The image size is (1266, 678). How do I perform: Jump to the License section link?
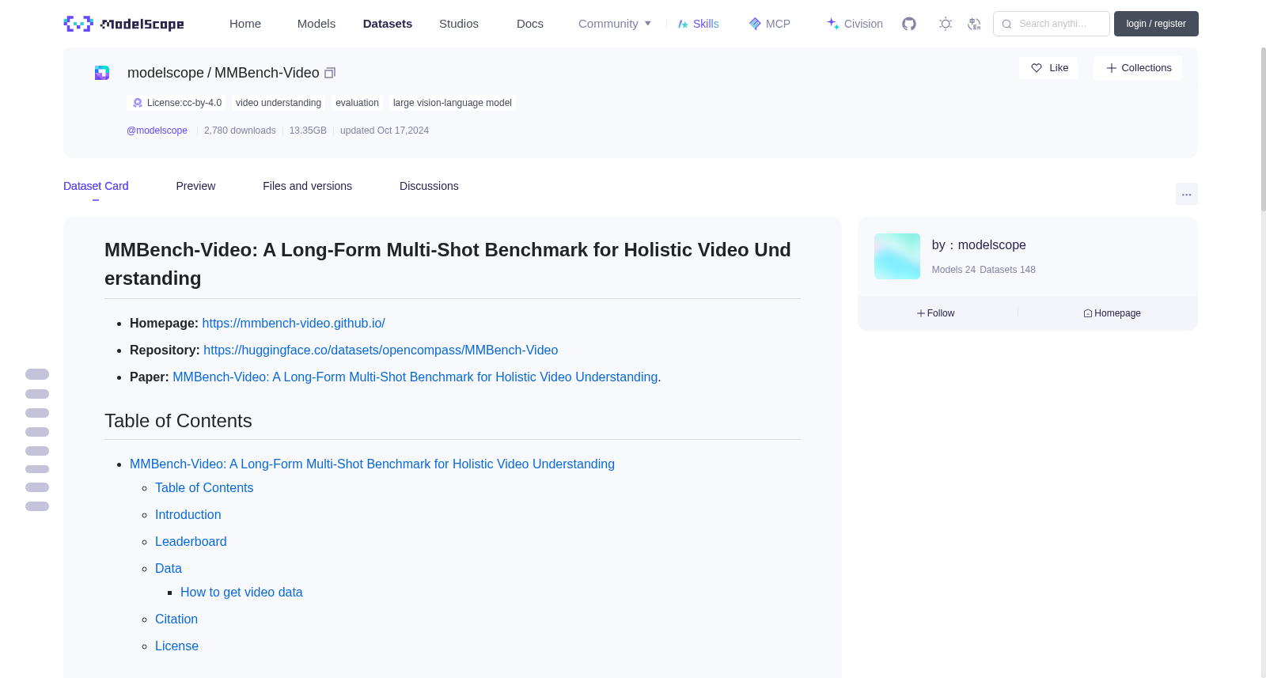click(176, 646)
